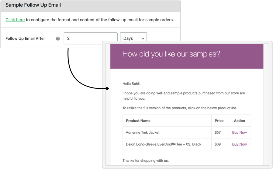Click the 'Sample Follow Up Email' section header

(33, 5)
